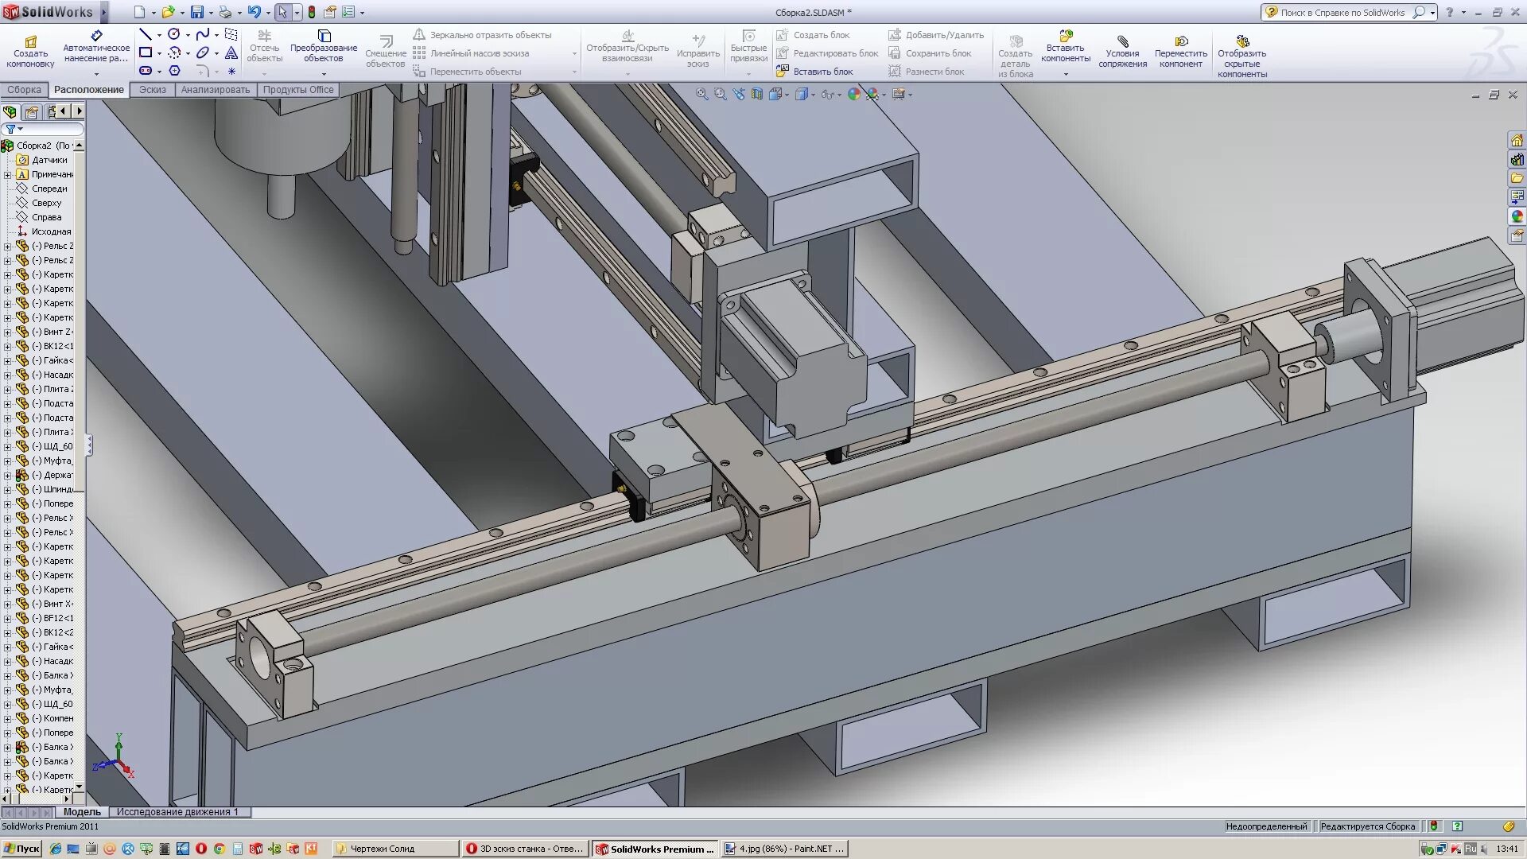Expand the Винт Z tree item
The height and width of the screenshot is (859, 1527).
pyautogui.click(x=8, y=332)
